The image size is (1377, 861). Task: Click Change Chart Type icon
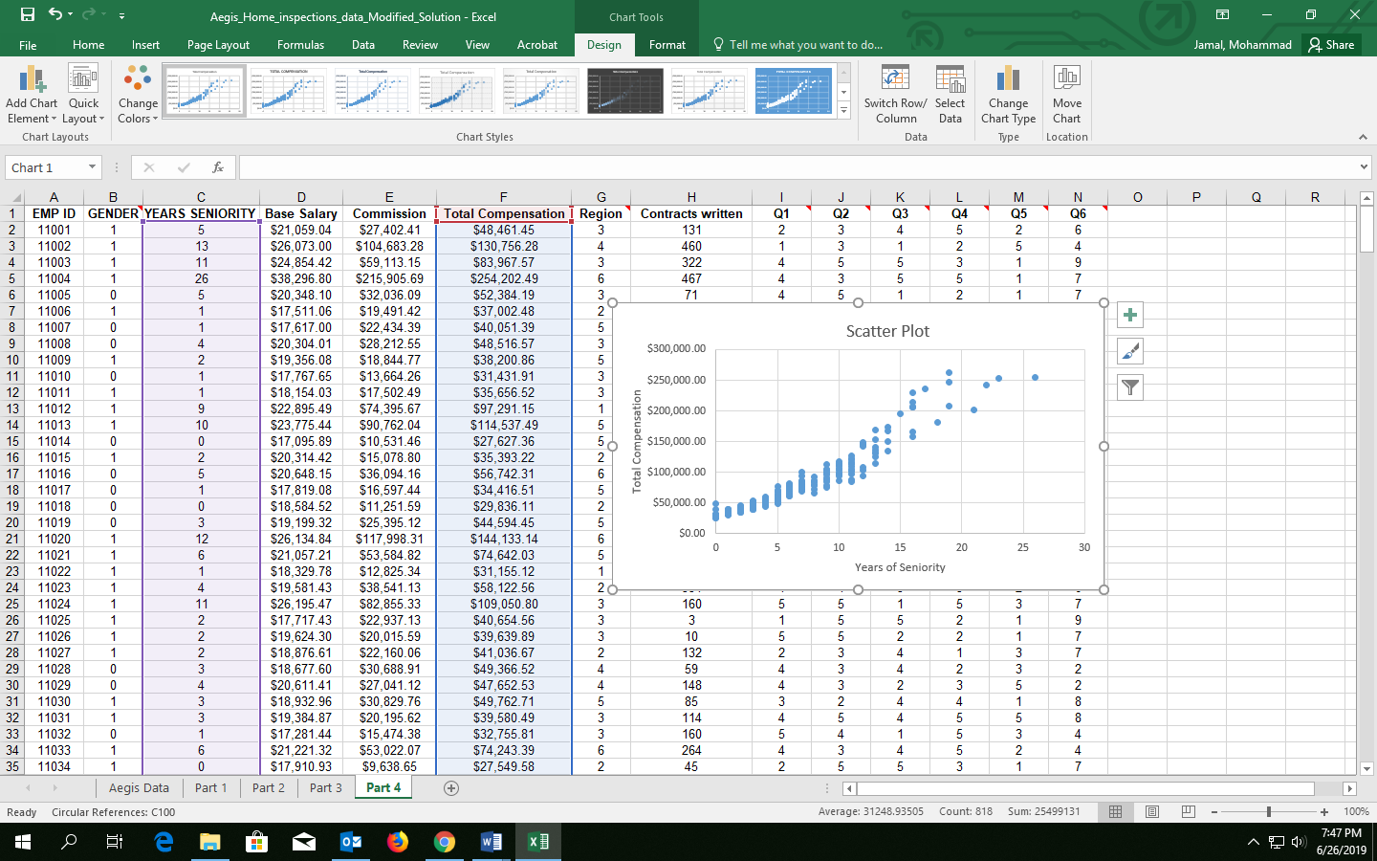[1008, 78]
